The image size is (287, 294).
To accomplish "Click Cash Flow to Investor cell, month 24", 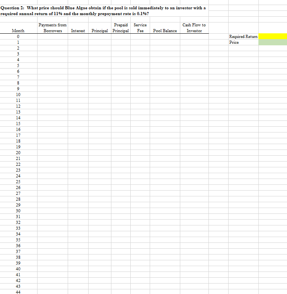I will (194, 176).
